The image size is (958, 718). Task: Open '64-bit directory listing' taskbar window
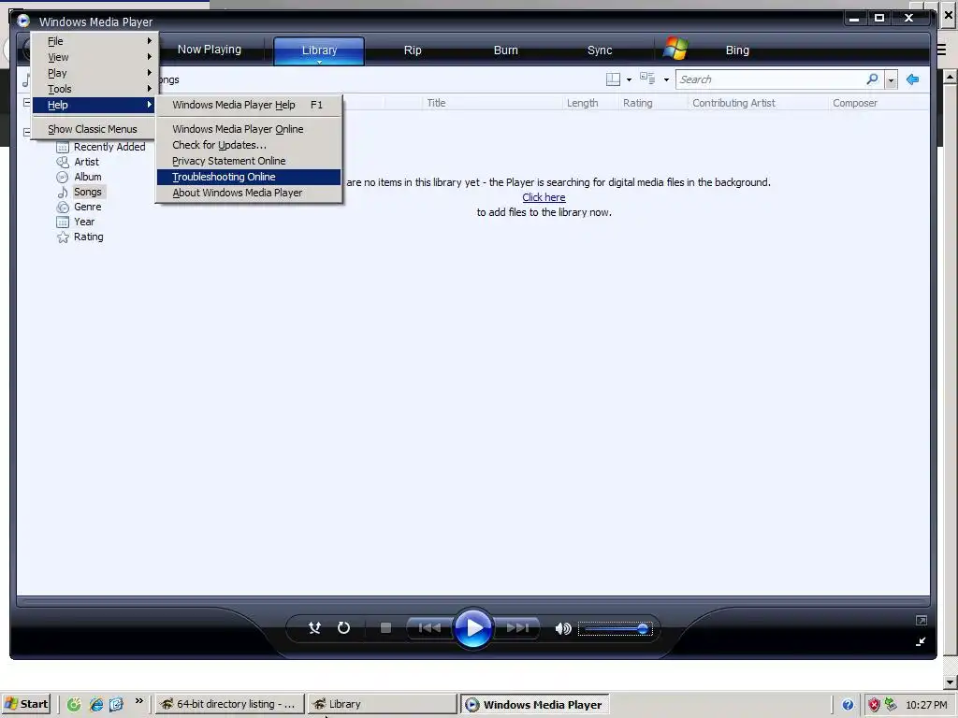click(229, 704)
